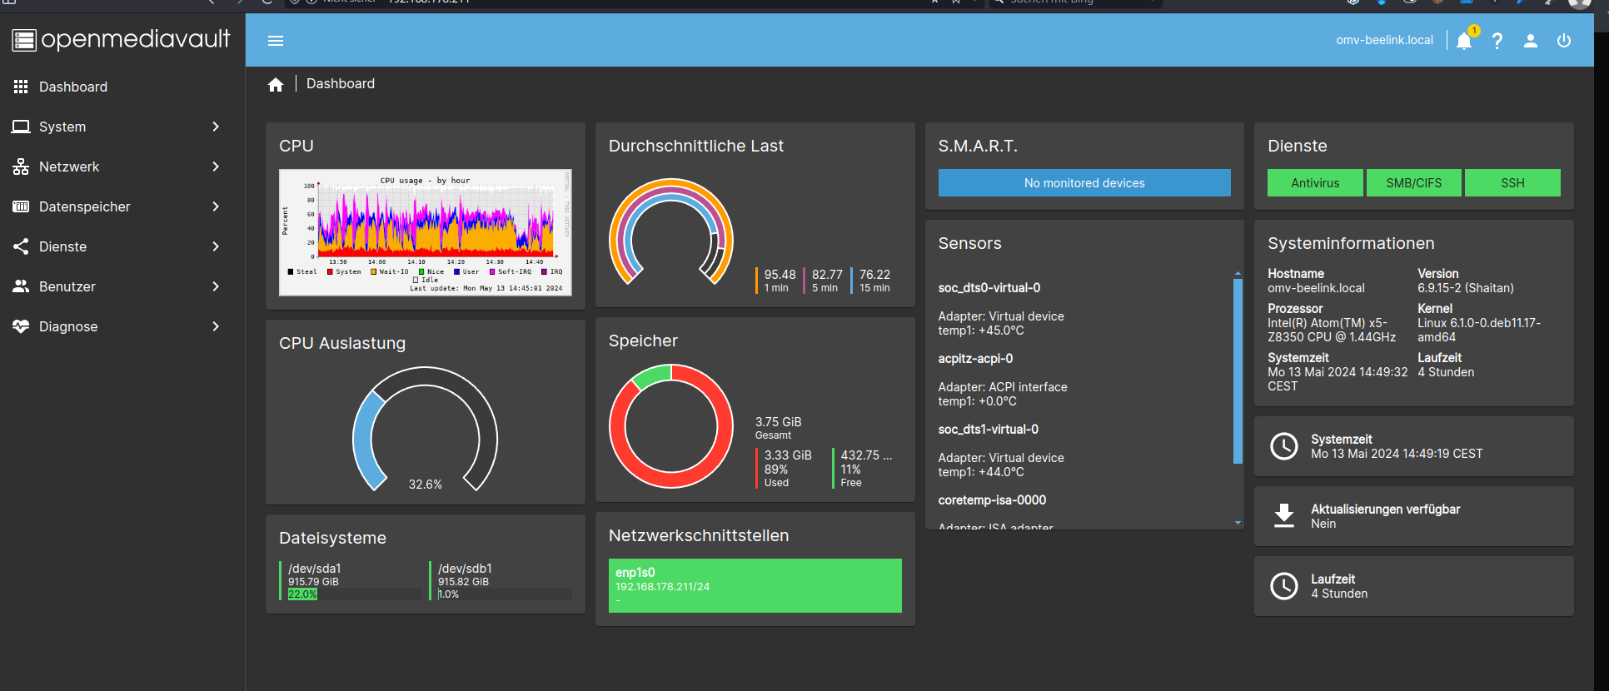Click the CPU Auslastung gauge

[x=425, y=430]
